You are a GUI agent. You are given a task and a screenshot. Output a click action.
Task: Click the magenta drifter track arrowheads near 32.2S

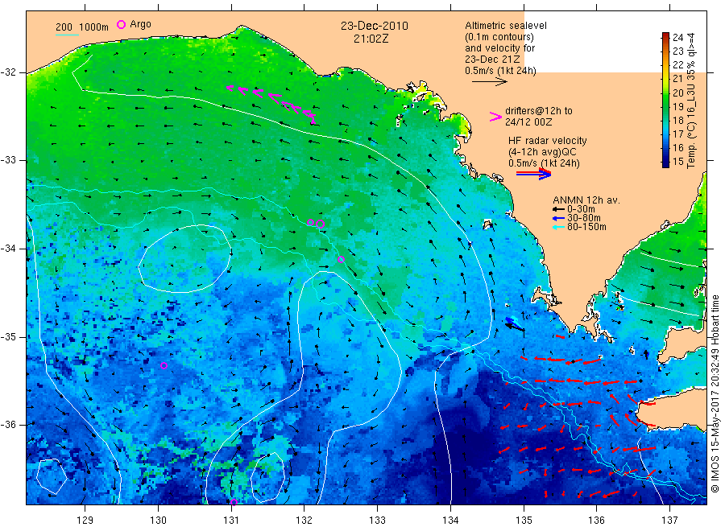pos(271,103)
